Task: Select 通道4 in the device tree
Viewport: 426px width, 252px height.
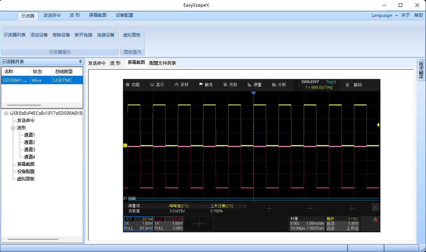Action: pyautogui.click(x=30, y=157)
